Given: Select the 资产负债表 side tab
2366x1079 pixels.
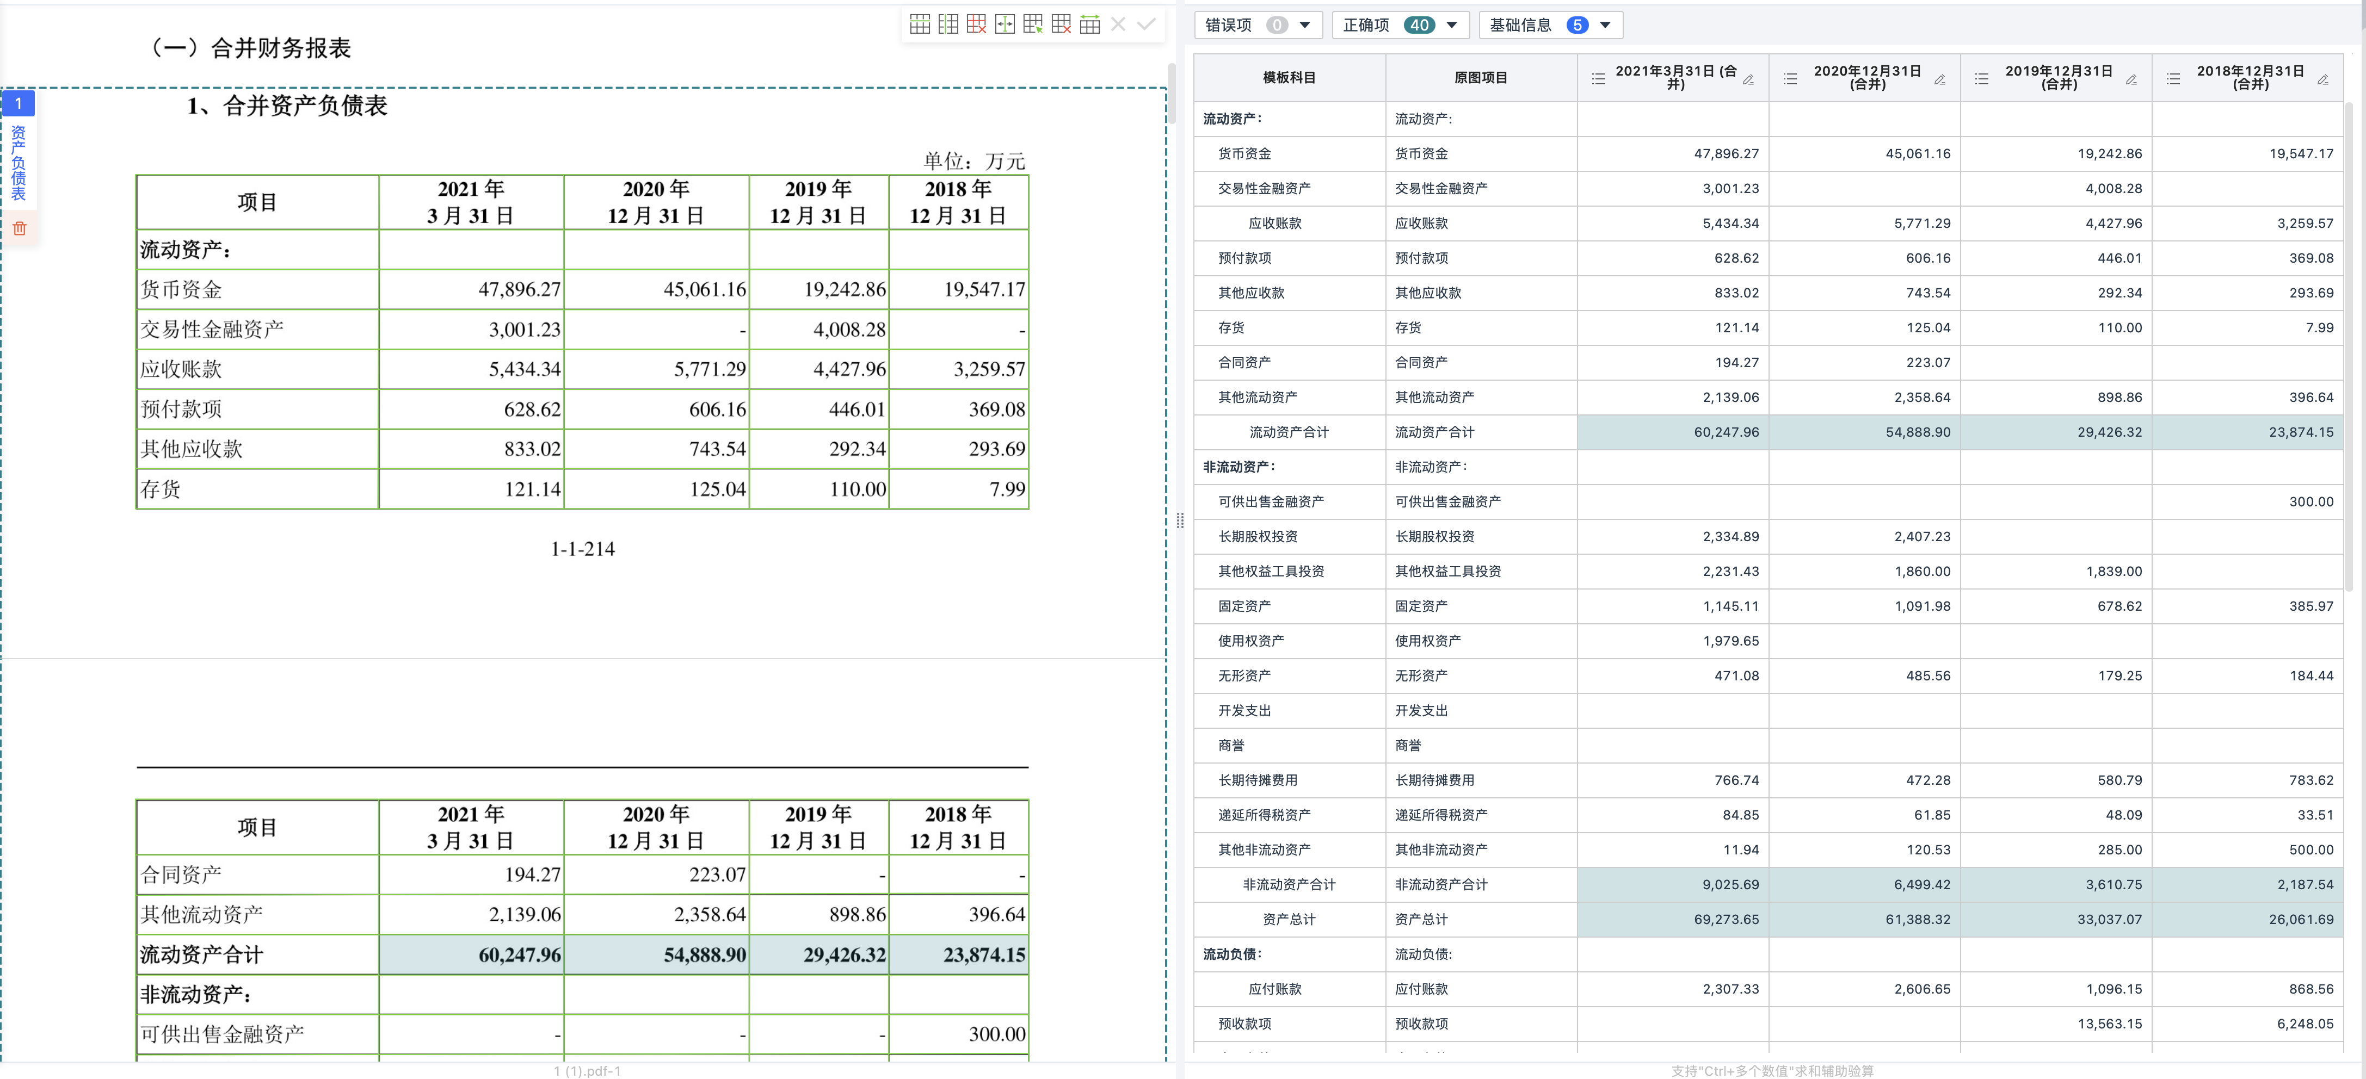Looking at the screenshot, I should [19, 164].
